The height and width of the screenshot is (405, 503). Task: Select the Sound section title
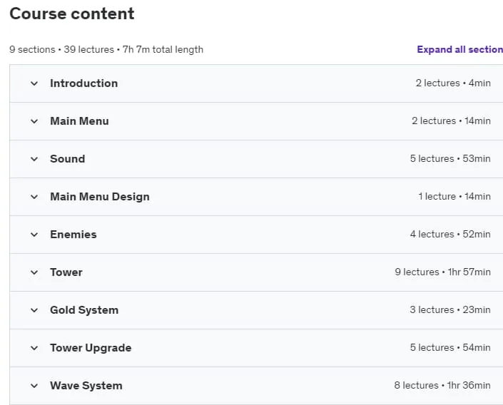pyautogui.click(x=68, y=159)
